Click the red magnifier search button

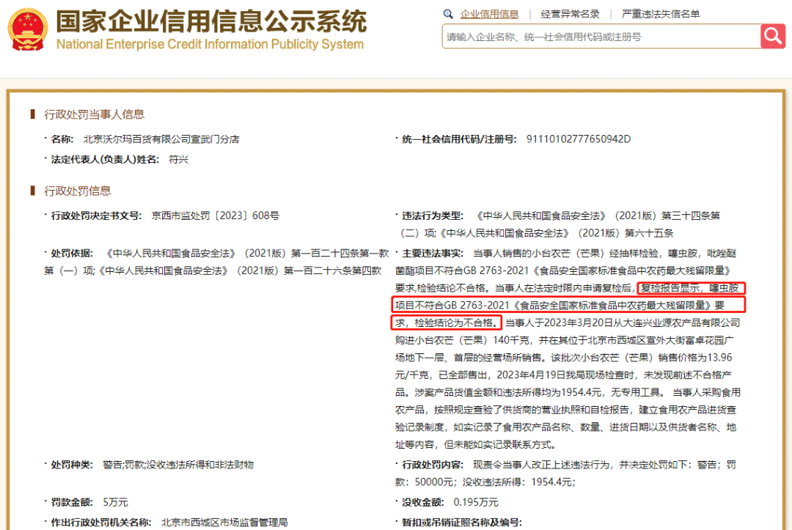(x=772, y=36)
